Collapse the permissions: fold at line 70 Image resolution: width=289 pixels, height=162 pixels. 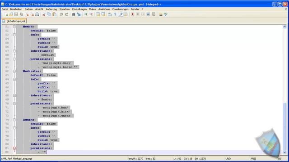pos(14,103)
